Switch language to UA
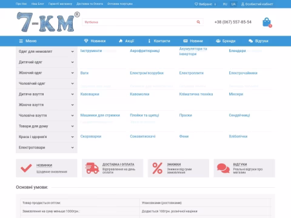The image size is (291, 218). (x=233, y=4)
